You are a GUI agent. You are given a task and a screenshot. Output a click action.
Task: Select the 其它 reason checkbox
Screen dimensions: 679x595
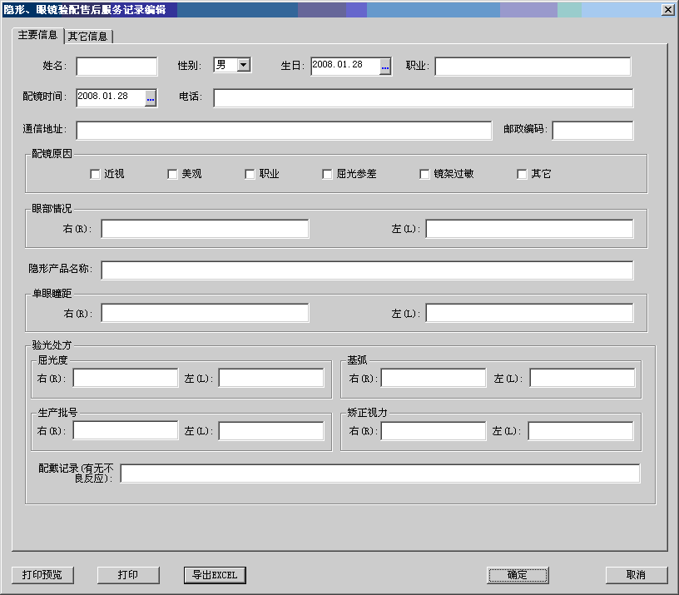click(x=522, y=174)
